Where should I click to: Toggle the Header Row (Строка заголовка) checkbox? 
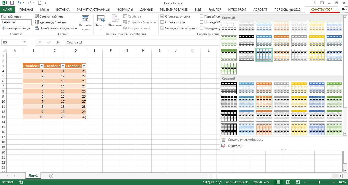162,17
